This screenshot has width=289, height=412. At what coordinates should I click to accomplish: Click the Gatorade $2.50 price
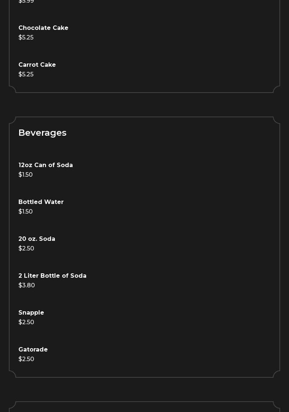pyautogui.click(x=26, y=359)
